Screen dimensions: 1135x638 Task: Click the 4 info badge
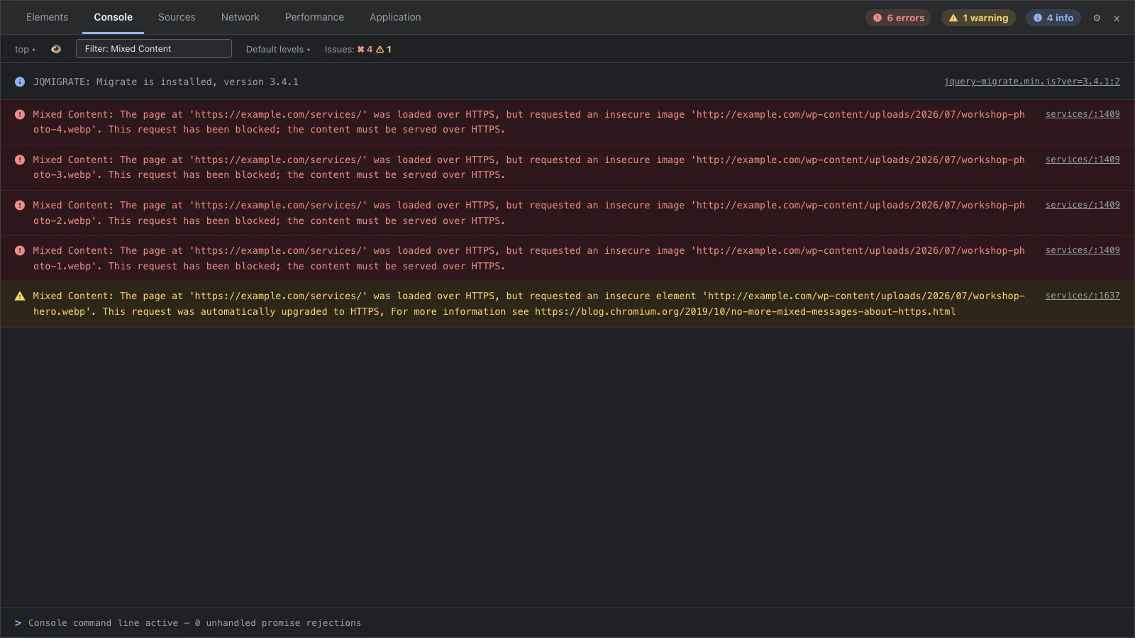[x=1053, y=18]
